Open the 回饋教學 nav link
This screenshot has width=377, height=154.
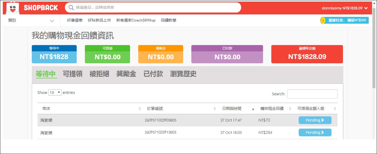[168, 20]
